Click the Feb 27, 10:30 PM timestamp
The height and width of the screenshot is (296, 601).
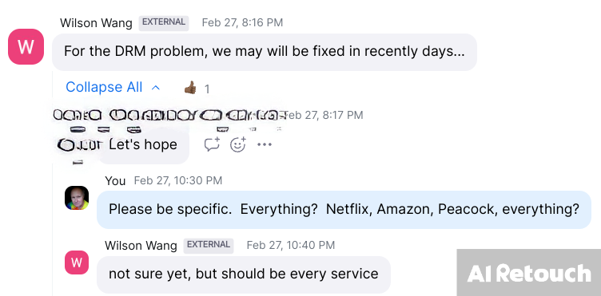click(x=178, y=180)
